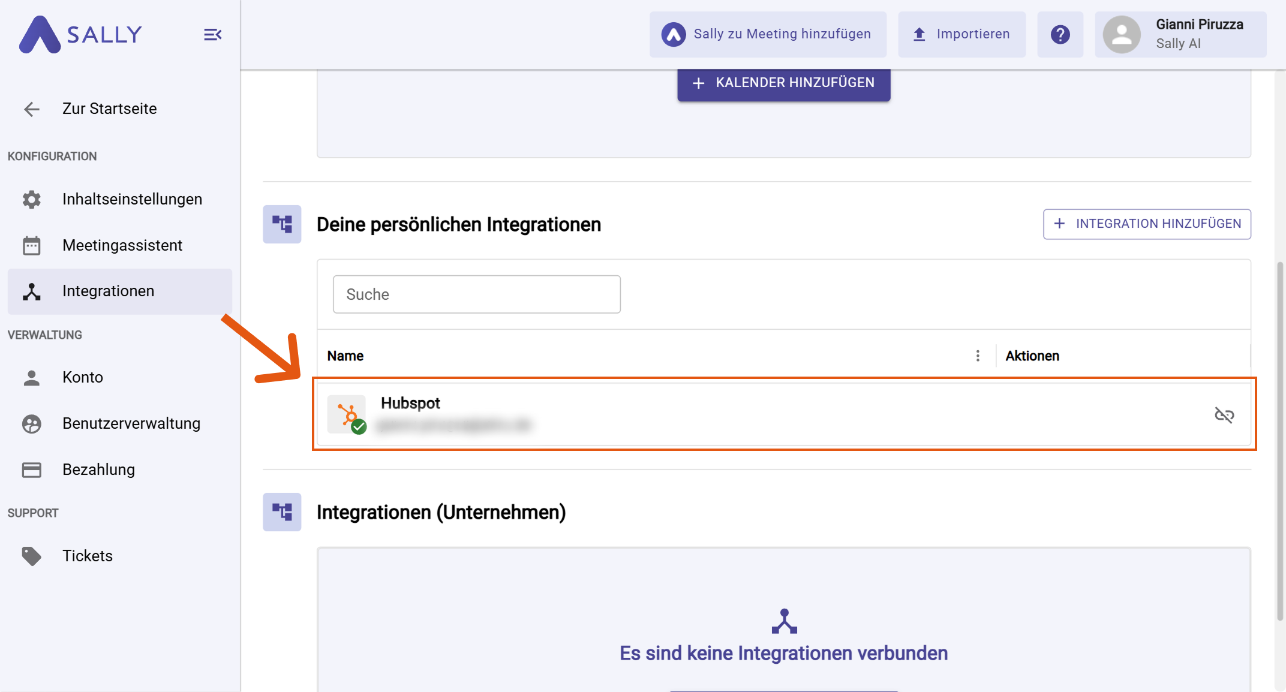Click Integrationen (Unternehmen) heading

[x=441, y=513]
